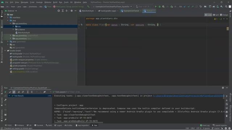
Task: Hide the Project panel with minus icon
Action: point(75,11)
